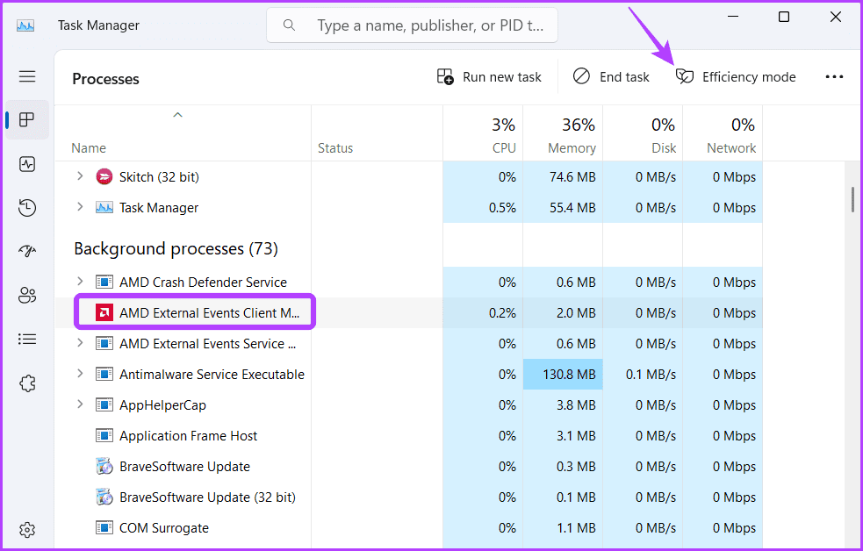
Task: Click the 0.1 MB/s disk value
Action: click(651, 375)
